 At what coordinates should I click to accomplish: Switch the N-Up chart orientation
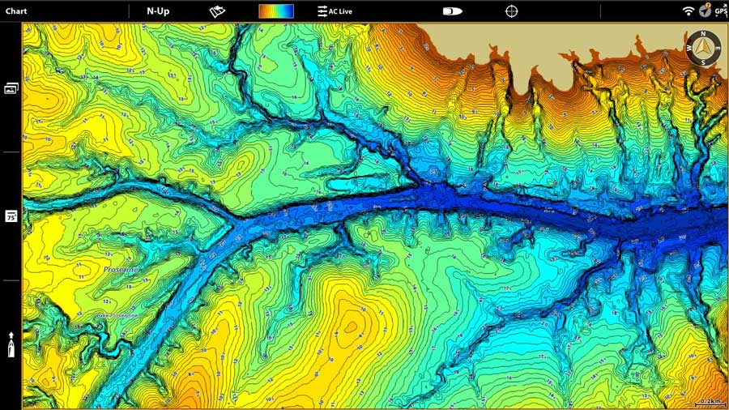pos(158,11)
